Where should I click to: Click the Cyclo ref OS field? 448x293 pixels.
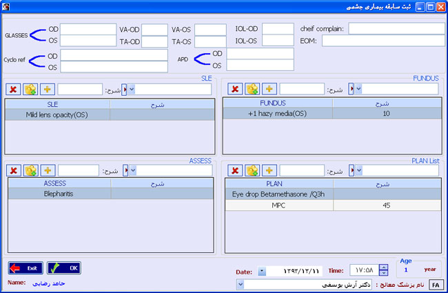114,67
